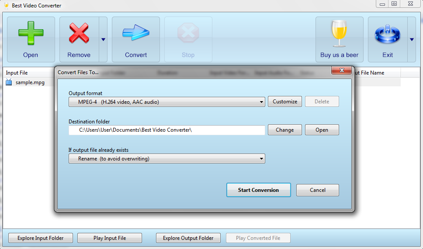423x249 pixels.
Task: Click the Open destination folder button
Action: coord(322,130)
